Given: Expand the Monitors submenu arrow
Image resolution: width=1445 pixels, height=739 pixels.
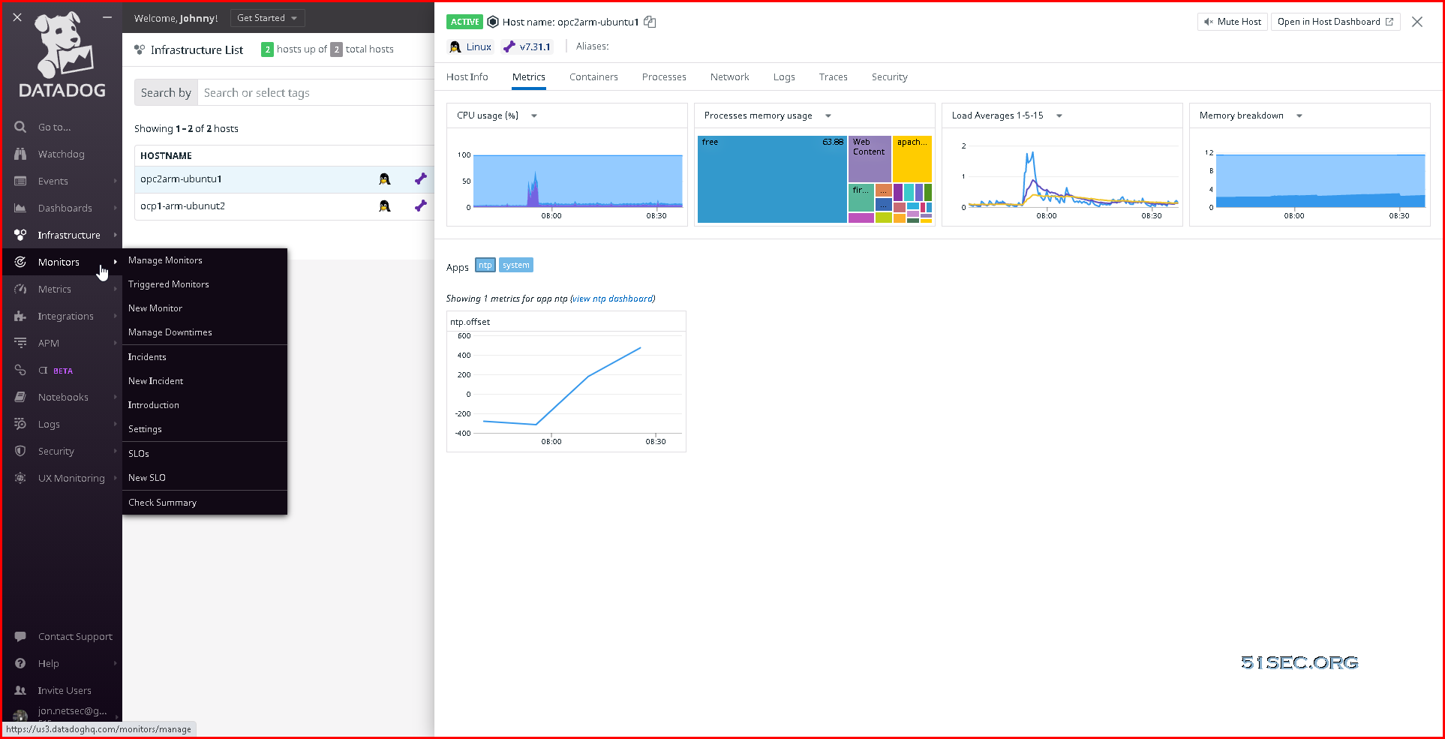Looking at the screenshot, I should pyautogui.click(x=116, y=262).
